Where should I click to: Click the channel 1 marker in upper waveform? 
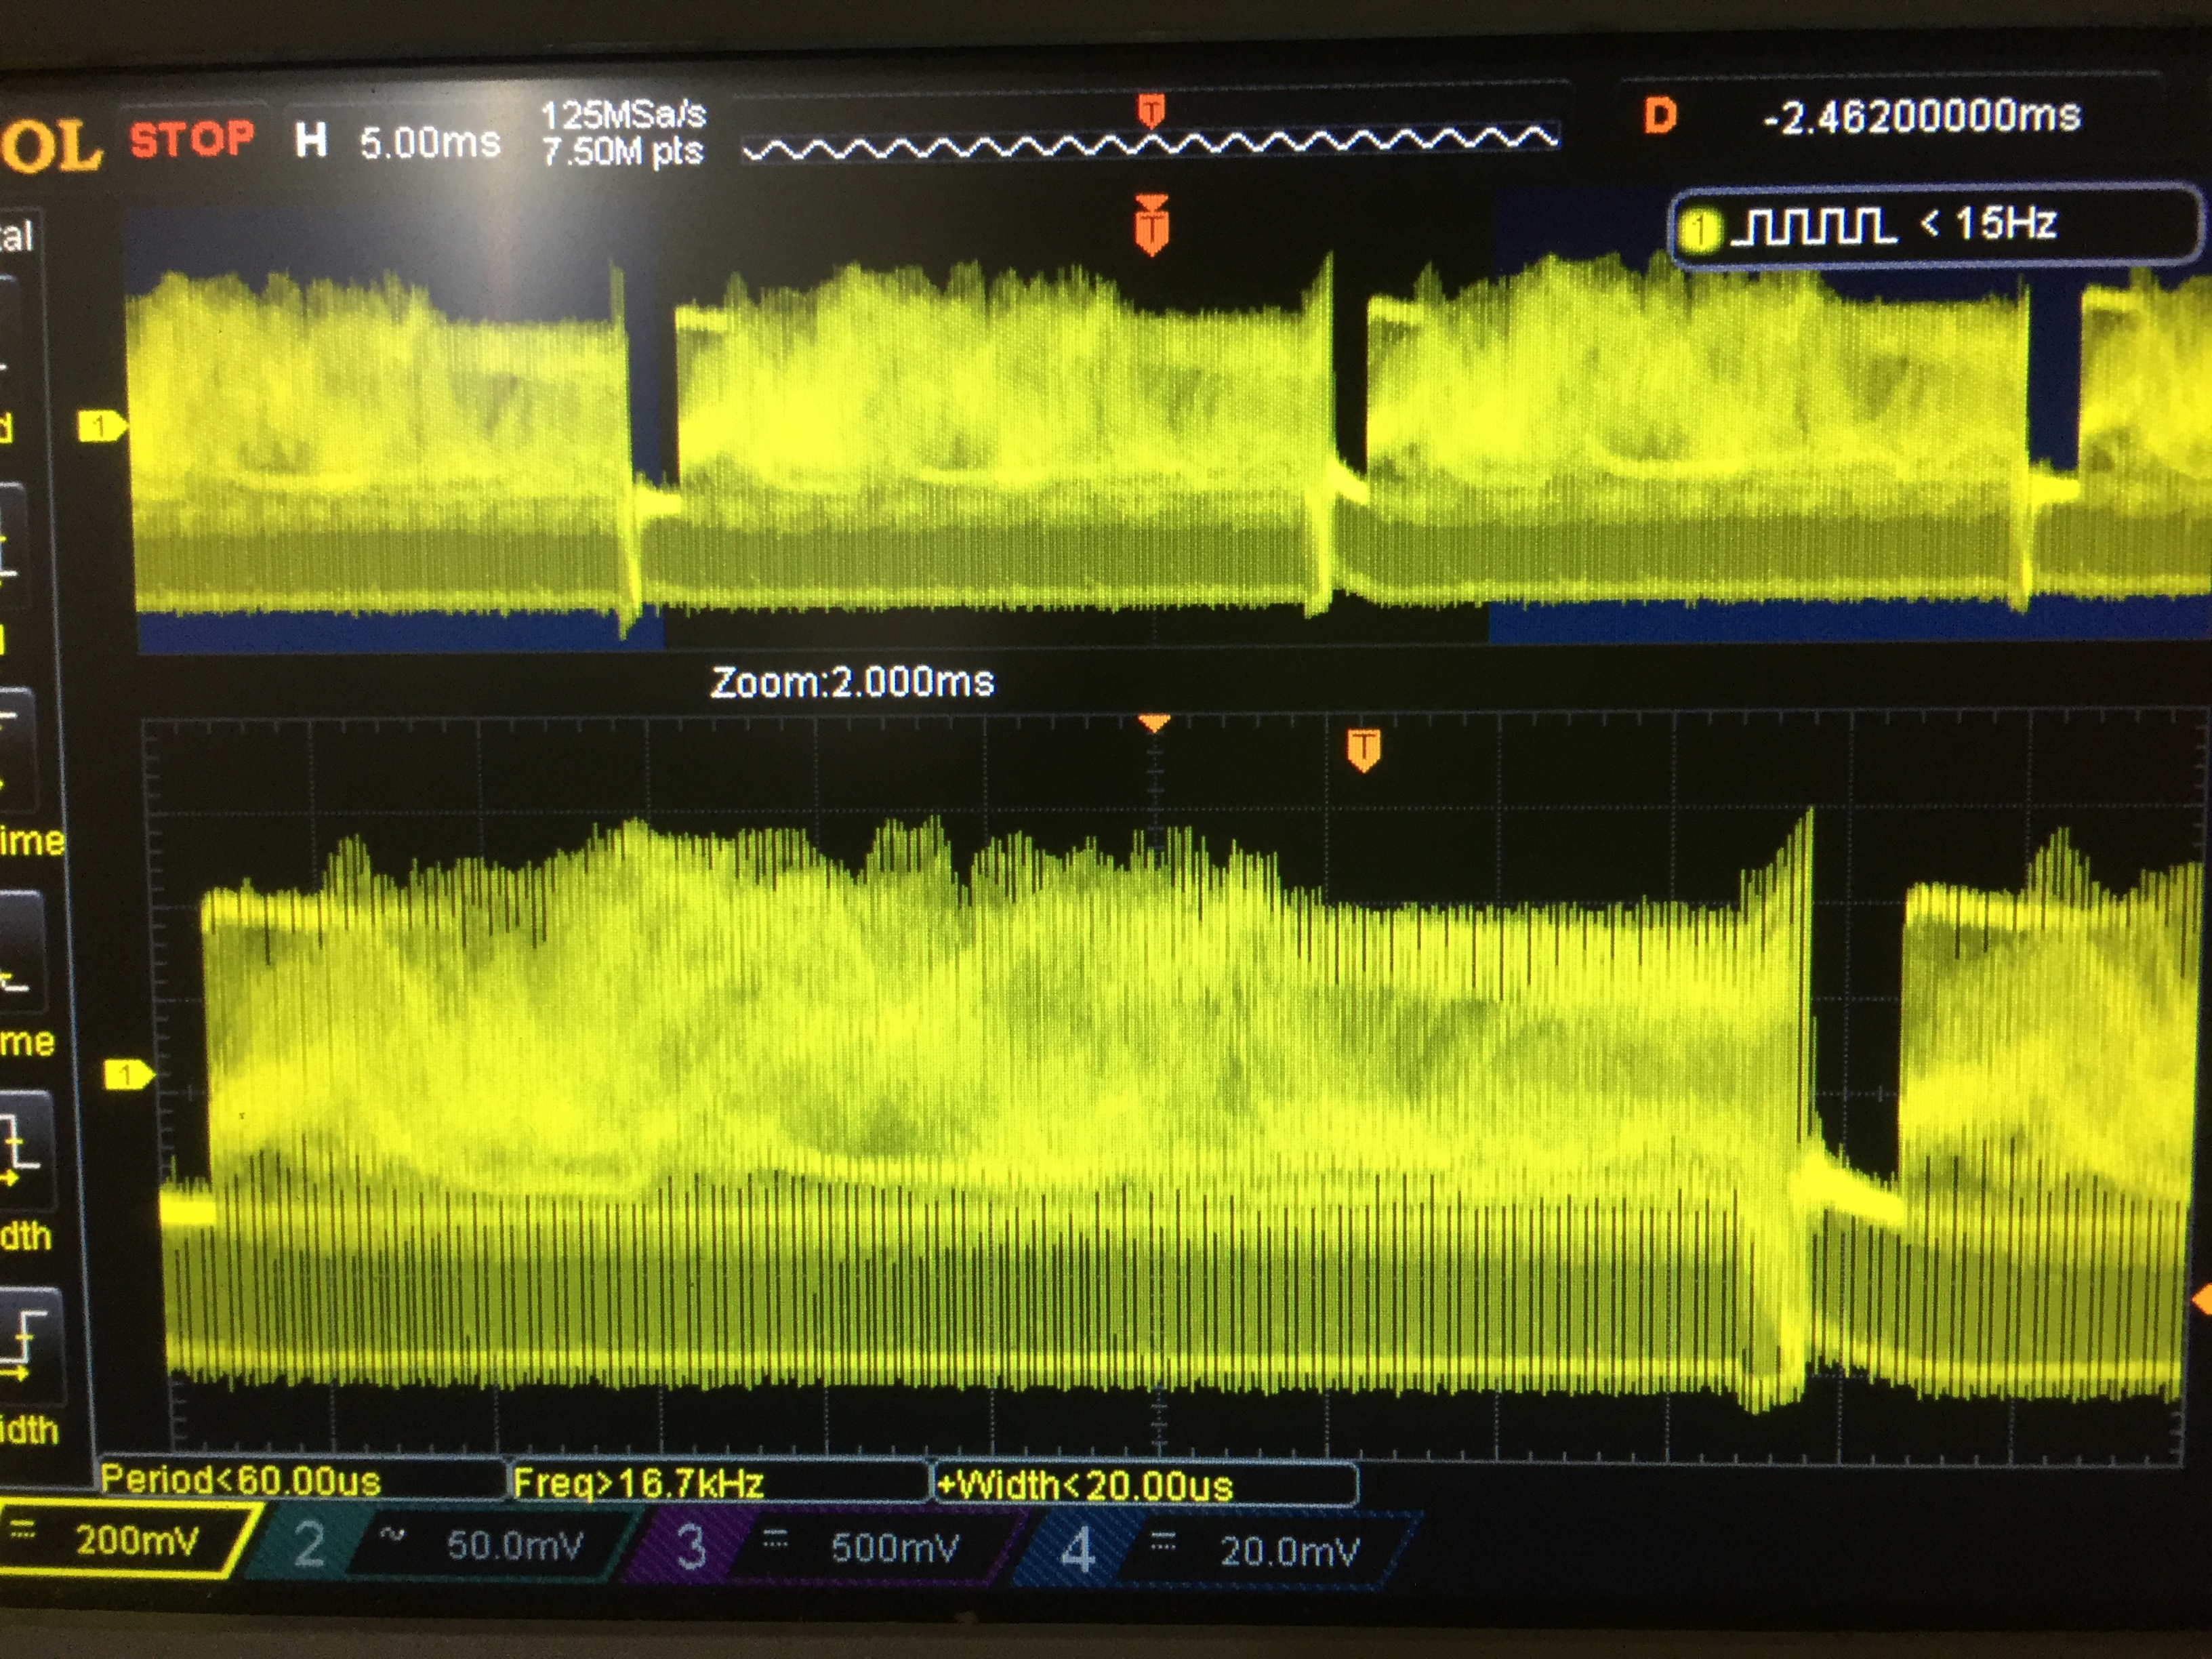coord(100,427)
